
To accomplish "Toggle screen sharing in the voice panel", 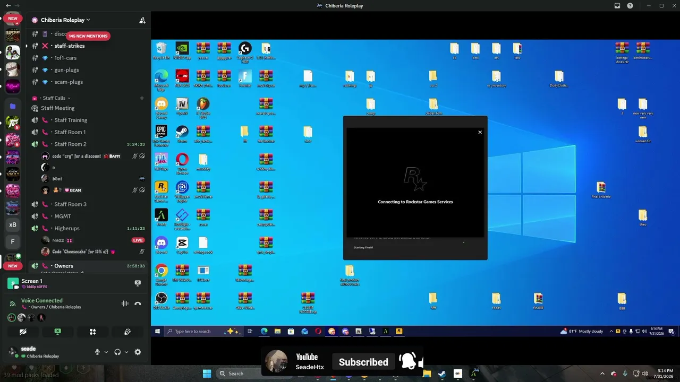I will pyautogui.click(x=58, y=332).
